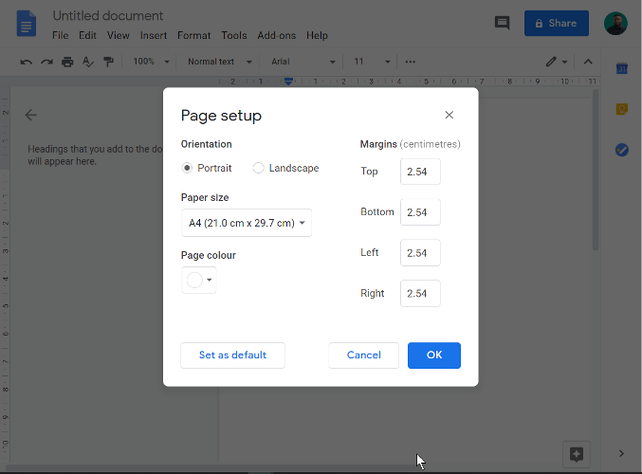Open the View menu
Image resolution: width=642 pixels, height=474 pixels.
119,36
